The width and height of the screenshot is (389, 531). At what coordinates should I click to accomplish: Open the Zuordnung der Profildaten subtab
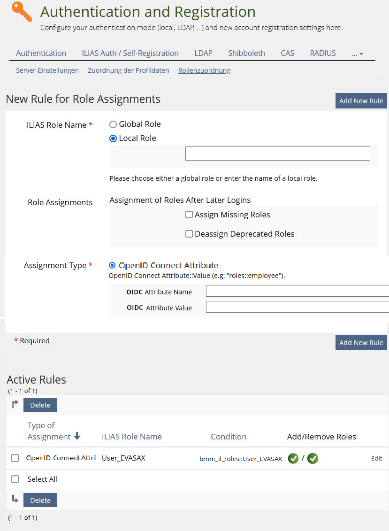(x=128, y=70)
